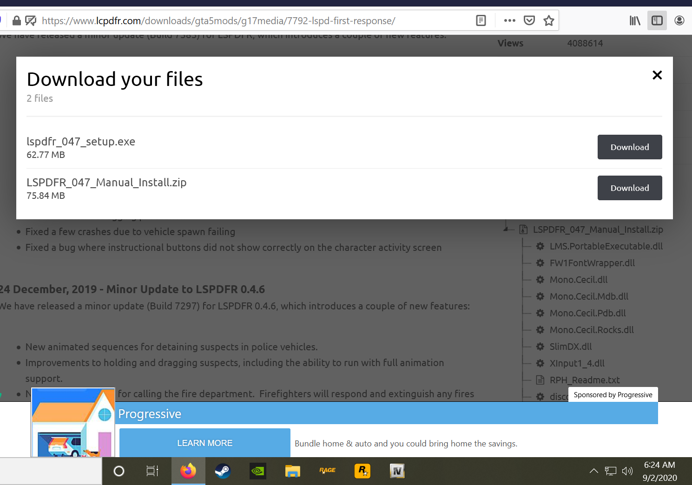Click the lspdfr_047_setup.exe file name

click(x=81, y=142)
